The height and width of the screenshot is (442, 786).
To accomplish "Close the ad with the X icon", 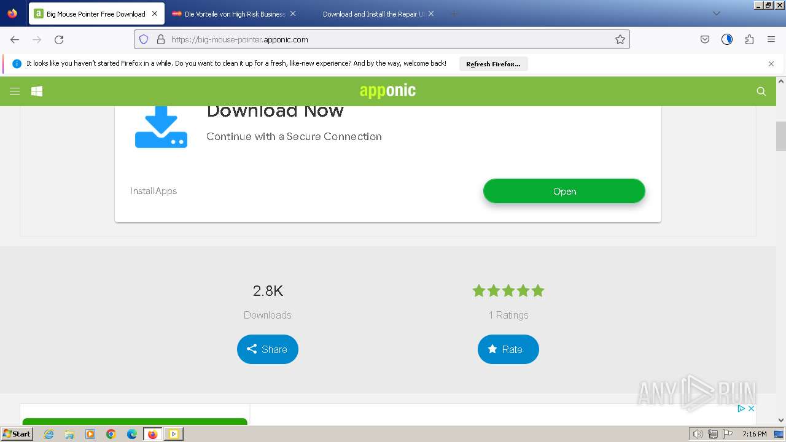I will point(751,409).
